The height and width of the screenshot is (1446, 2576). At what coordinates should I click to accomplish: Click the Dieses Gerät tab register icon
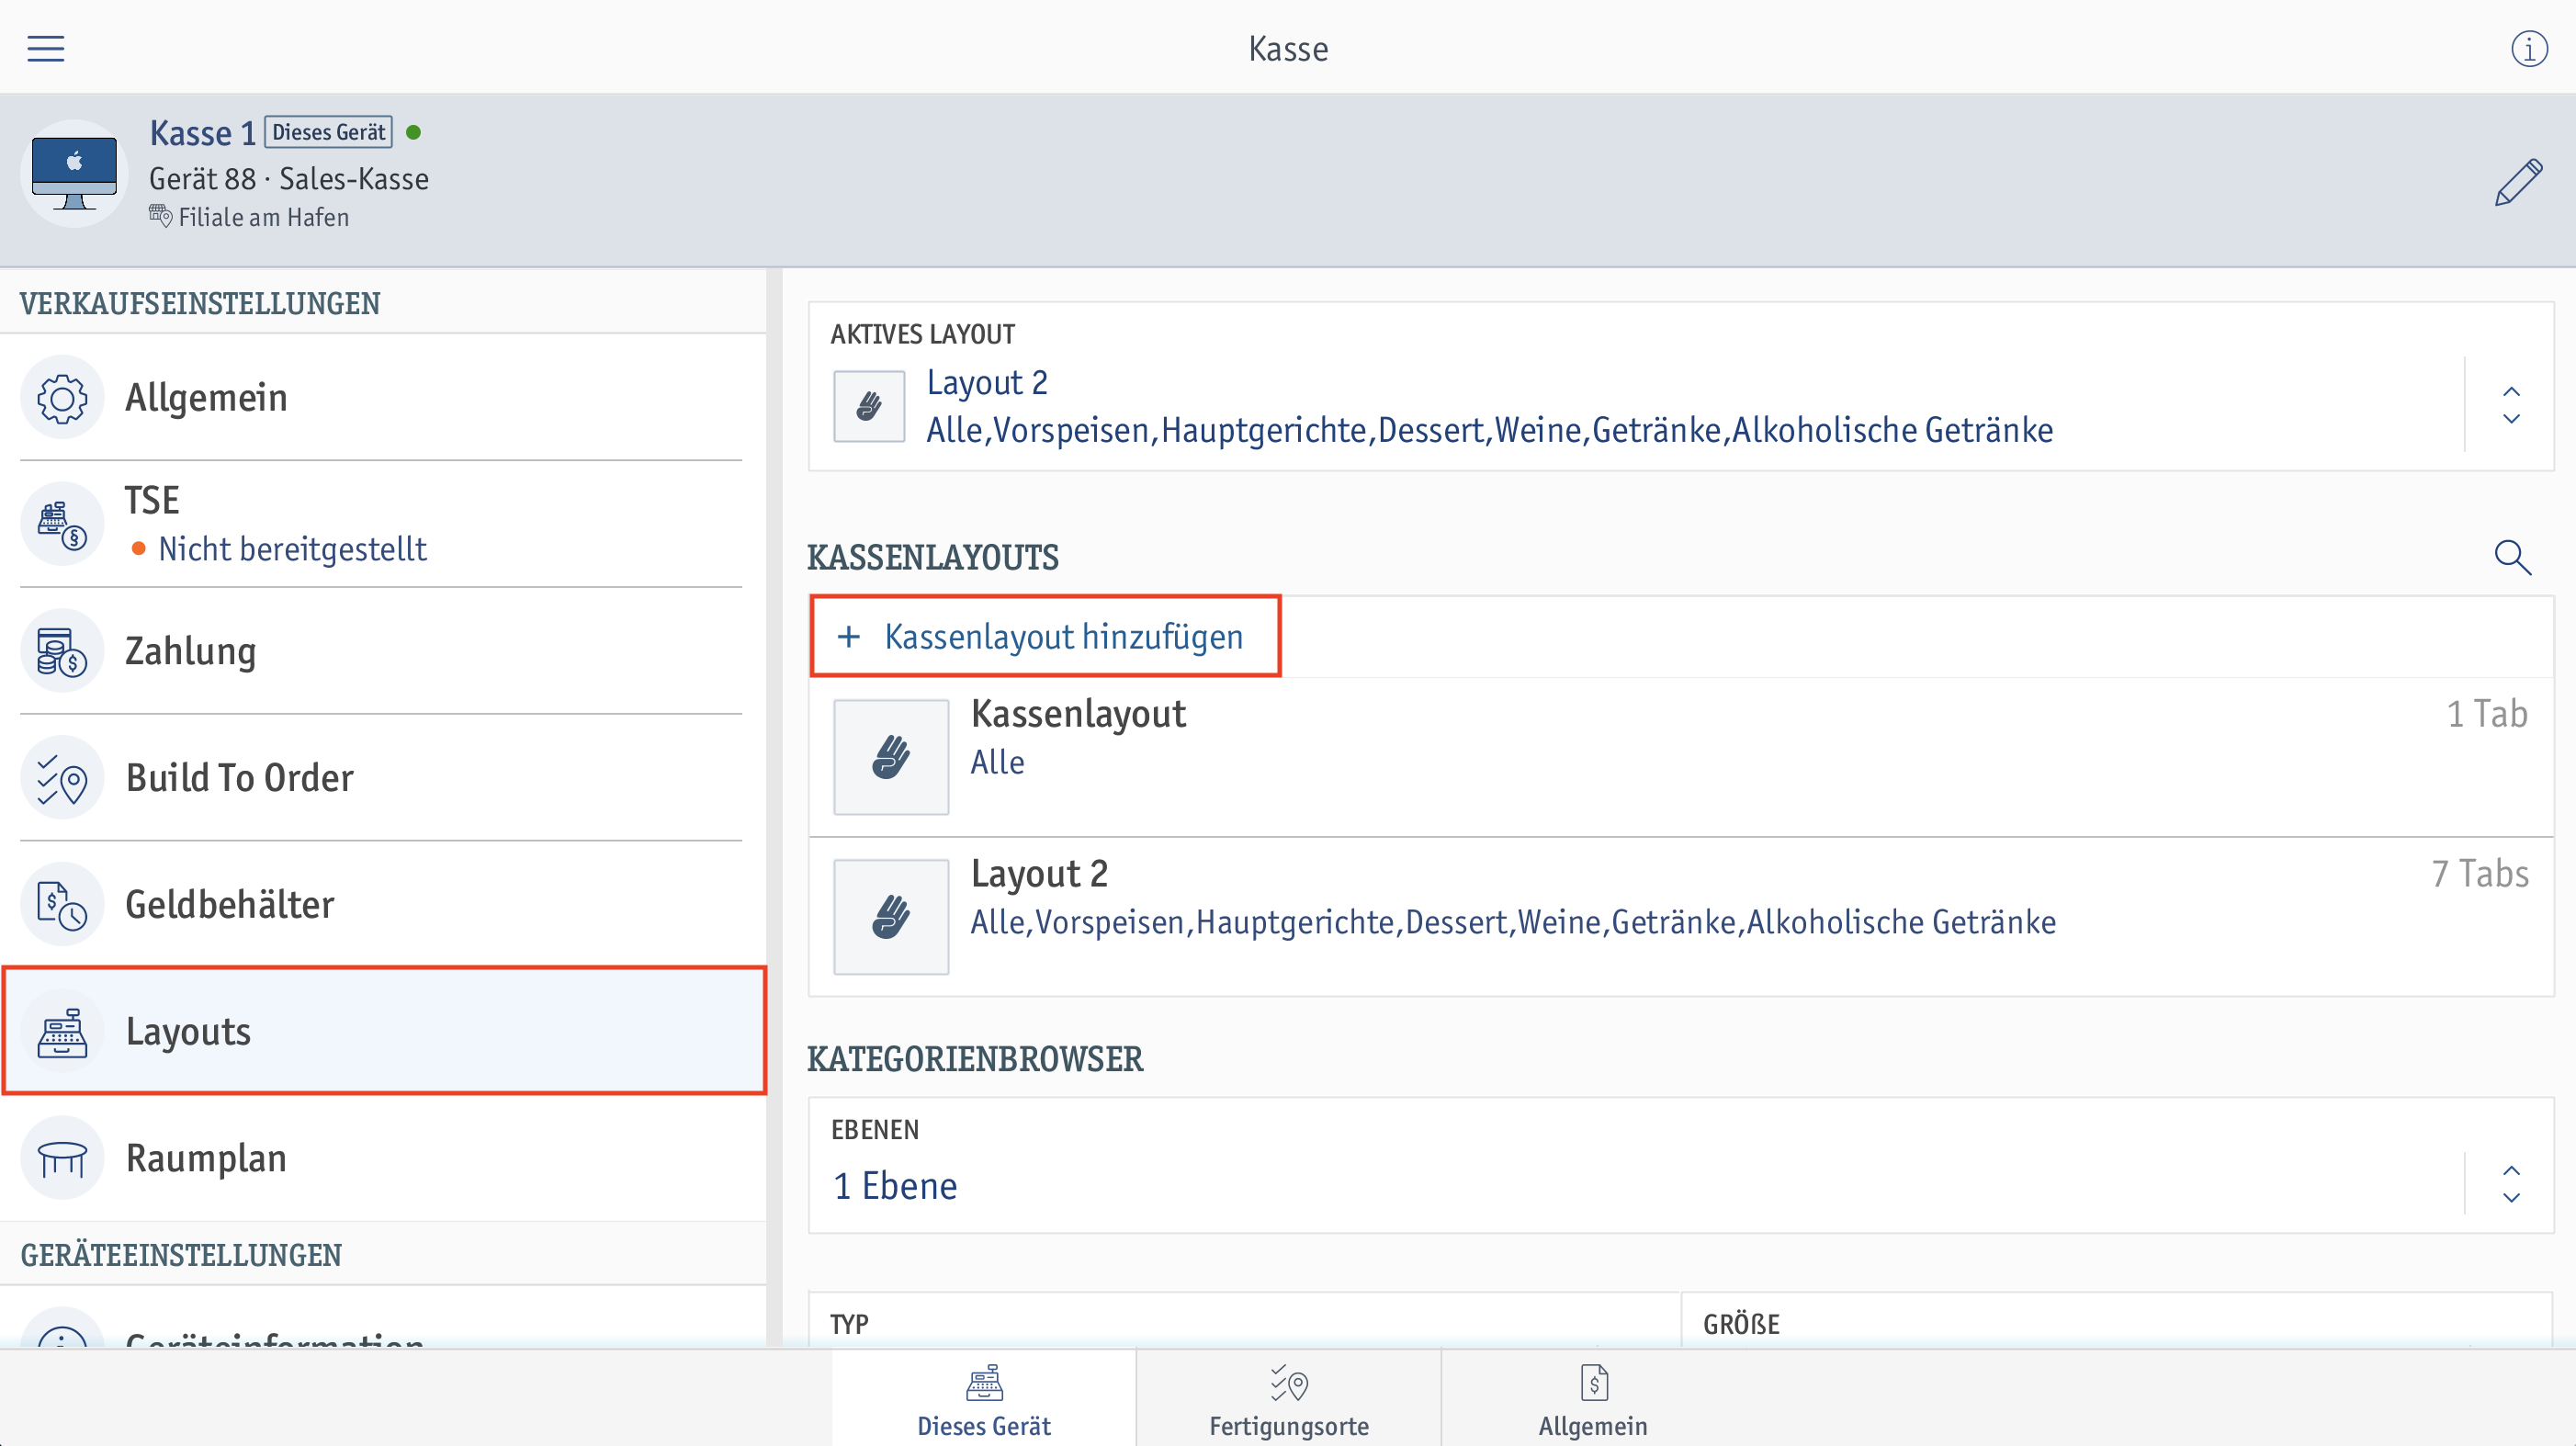pyautogui.click(x=984, y=1383)
